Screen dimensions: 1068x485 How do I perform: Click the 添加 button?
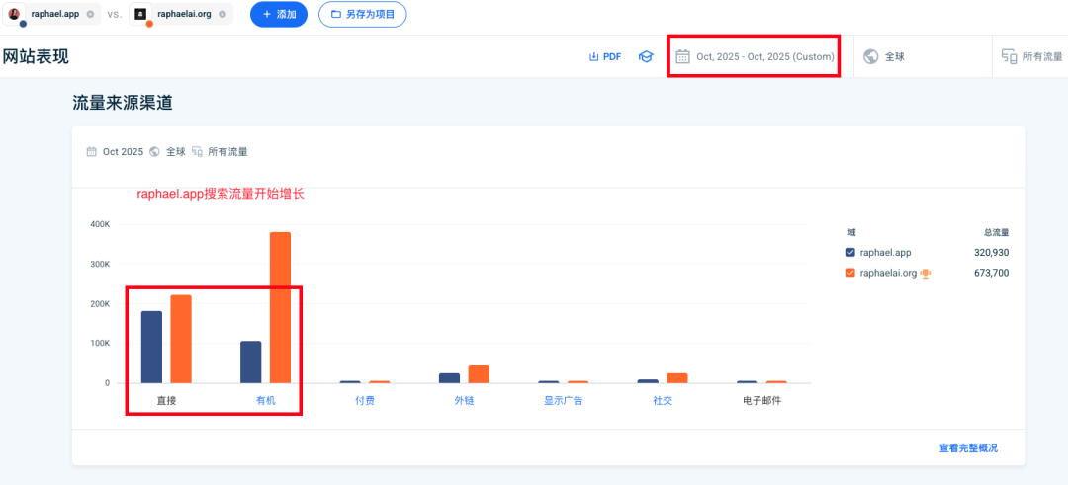click(x=279, y=14)
